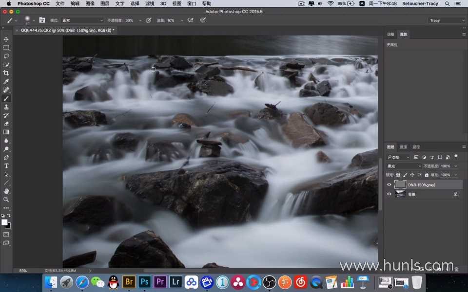Select the Zoom tool
This screenshot has height=292, width=468.
tap(6, 200)
